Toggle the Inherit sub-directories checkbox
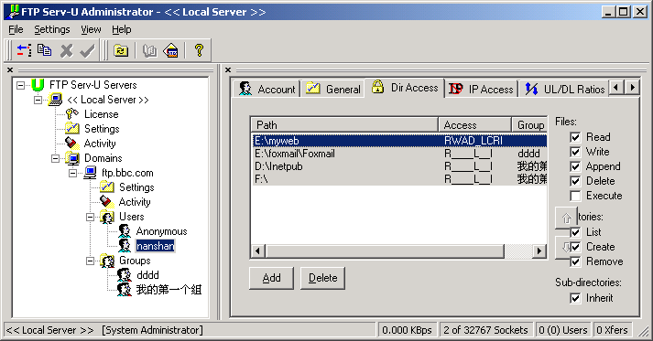653x341 pixels. (575, 298)
